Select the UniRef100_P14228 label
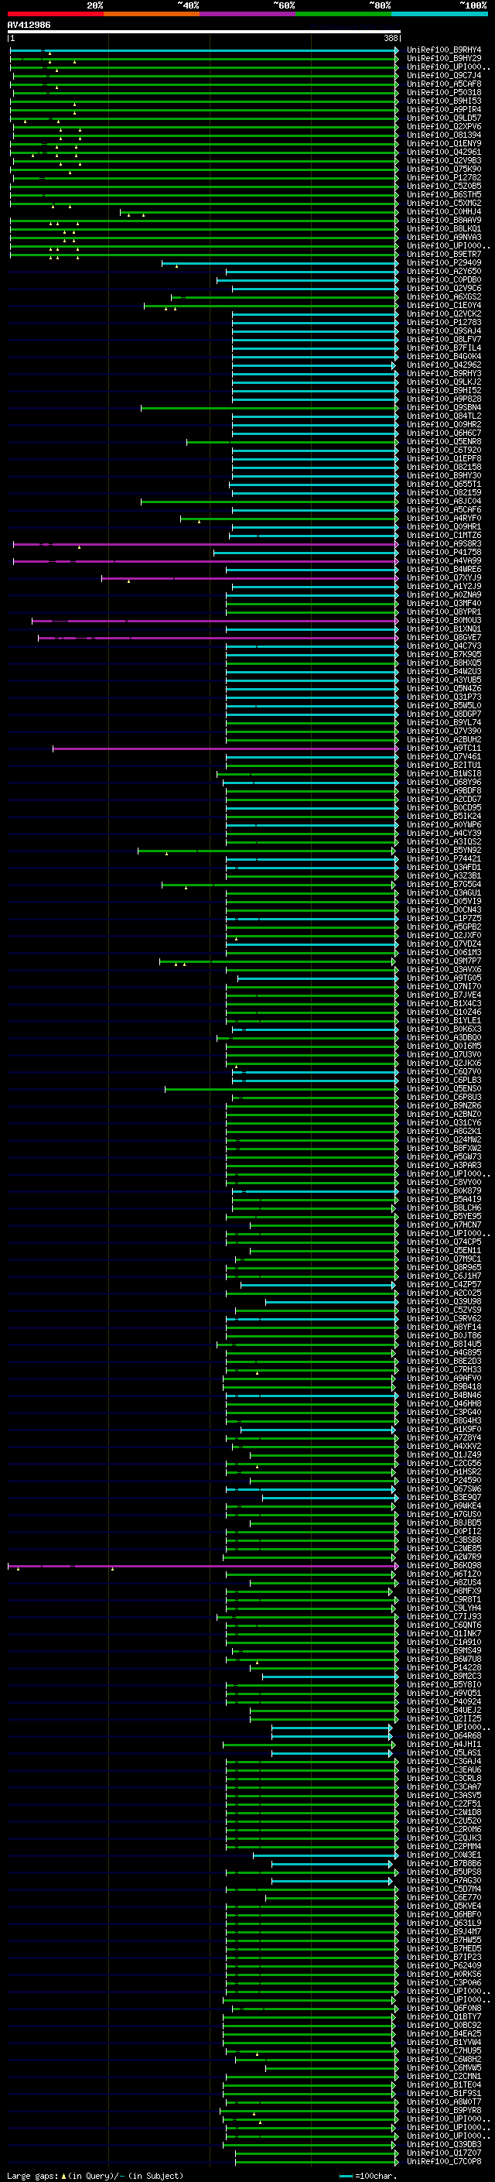The height and width of the screenshot is (2182, 495). pos(444,1668)
